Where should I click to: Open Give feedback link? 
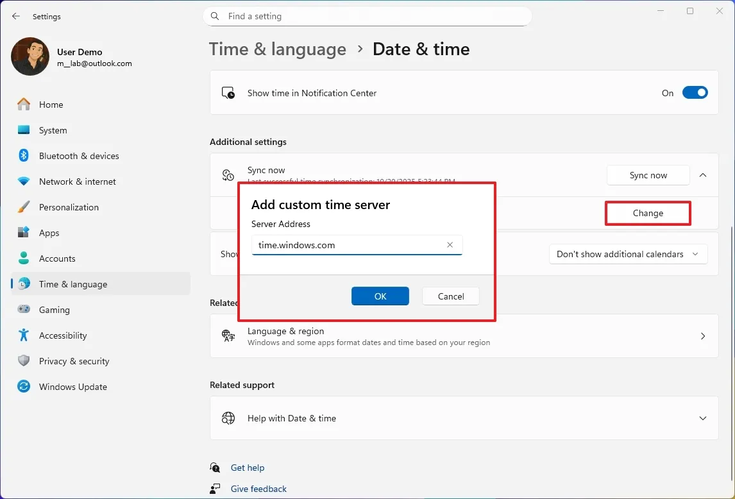[258, 488]
